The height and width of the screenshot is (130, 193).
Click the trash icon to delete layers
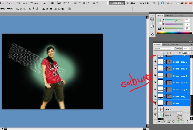point(188,121)
